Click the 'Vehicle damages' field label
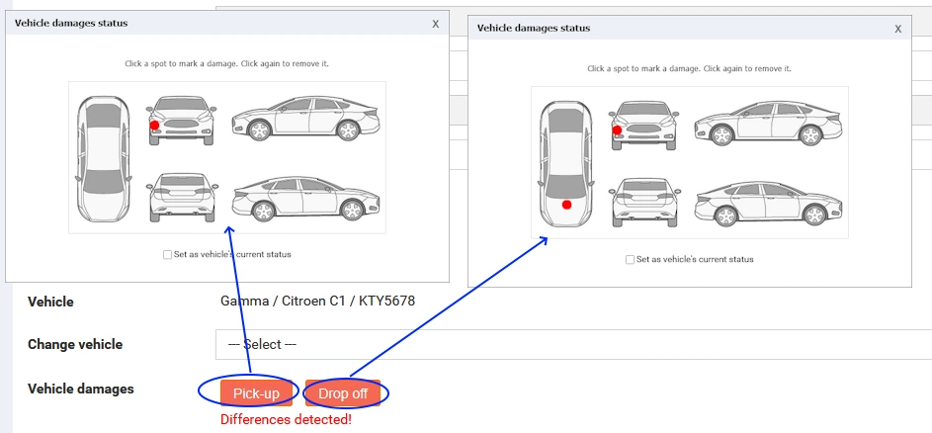The width and height of the screenshot is (932, 433). (81, 389)
